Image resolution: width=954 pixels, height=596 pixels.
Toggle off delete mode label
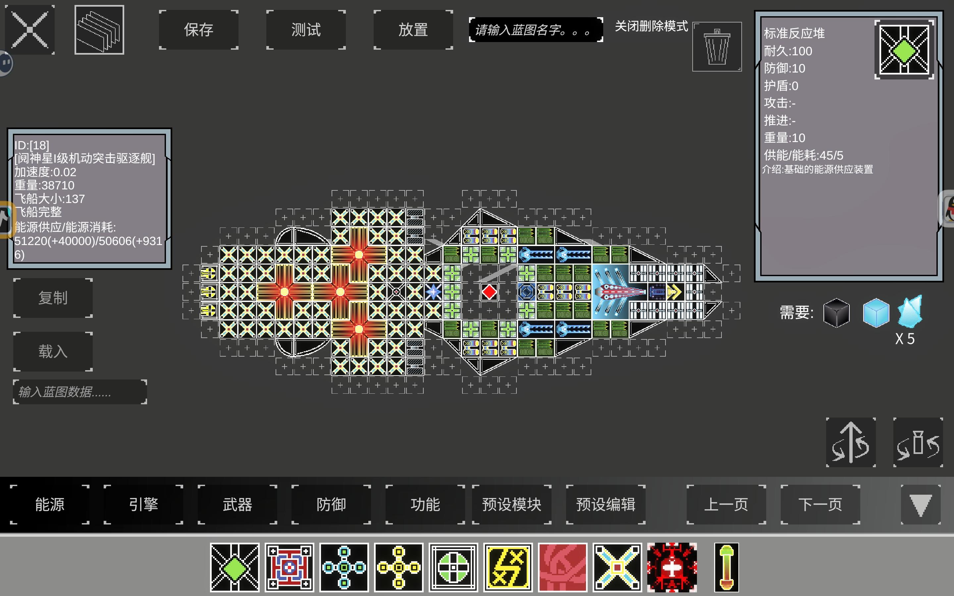(x=651, y=26)
